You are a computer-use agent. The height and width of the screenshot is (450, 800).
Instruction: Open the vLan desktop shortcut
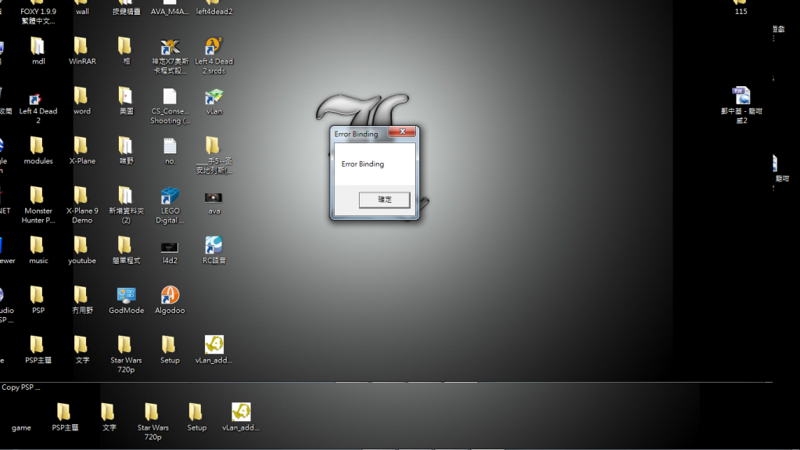[213, 97]
